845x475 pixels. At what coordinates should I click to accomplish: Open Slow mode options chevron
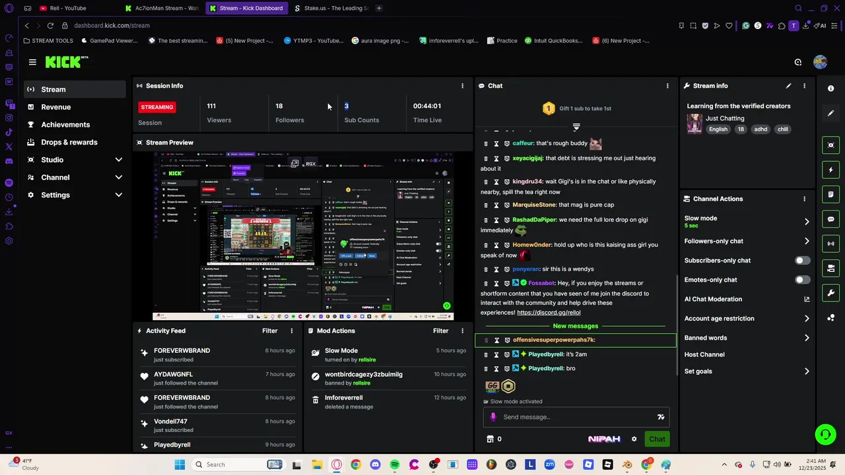[x=807, y=222]
